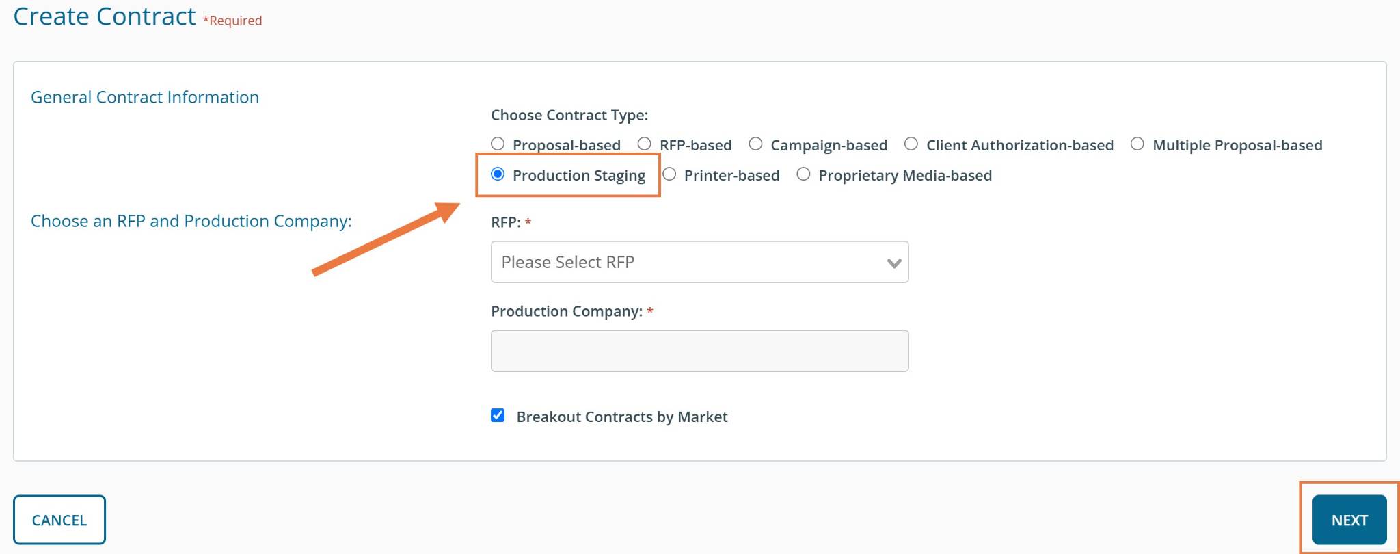Select Campaign-based contract type
This screenshot has width=1400, height=554.
(755, 144)
